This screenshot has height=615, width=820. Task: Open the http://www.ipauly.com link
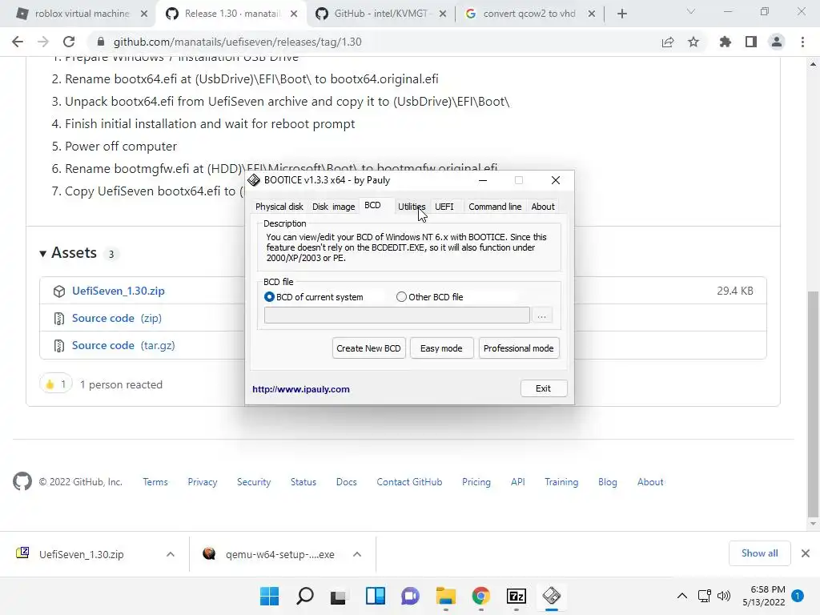click(x=301, y=389)
